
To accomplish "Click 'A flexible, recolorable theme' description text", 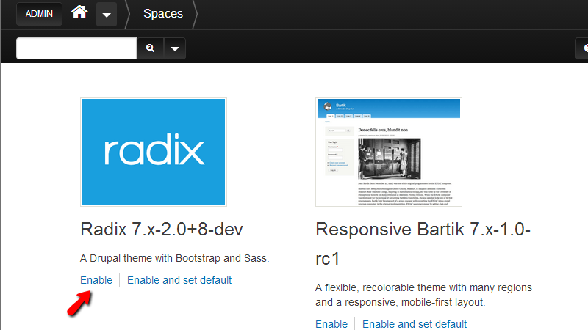I will pos(424,295).
